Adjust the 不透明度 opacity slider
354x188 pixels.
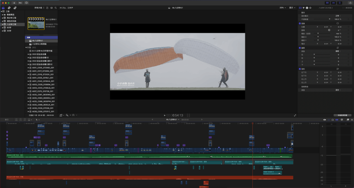click(x=329, y=19)
